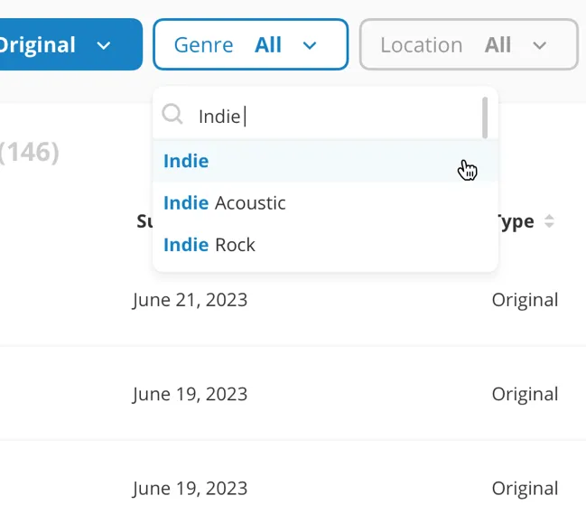This screenshot has height=505, width=586.
Task: Click the (146) results count
Action: coord(29,152)
